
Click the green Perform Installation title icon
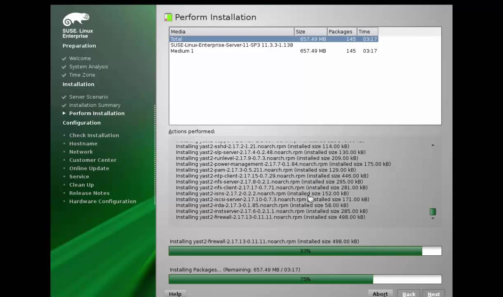pyautogui.click(x=168, y=17)
